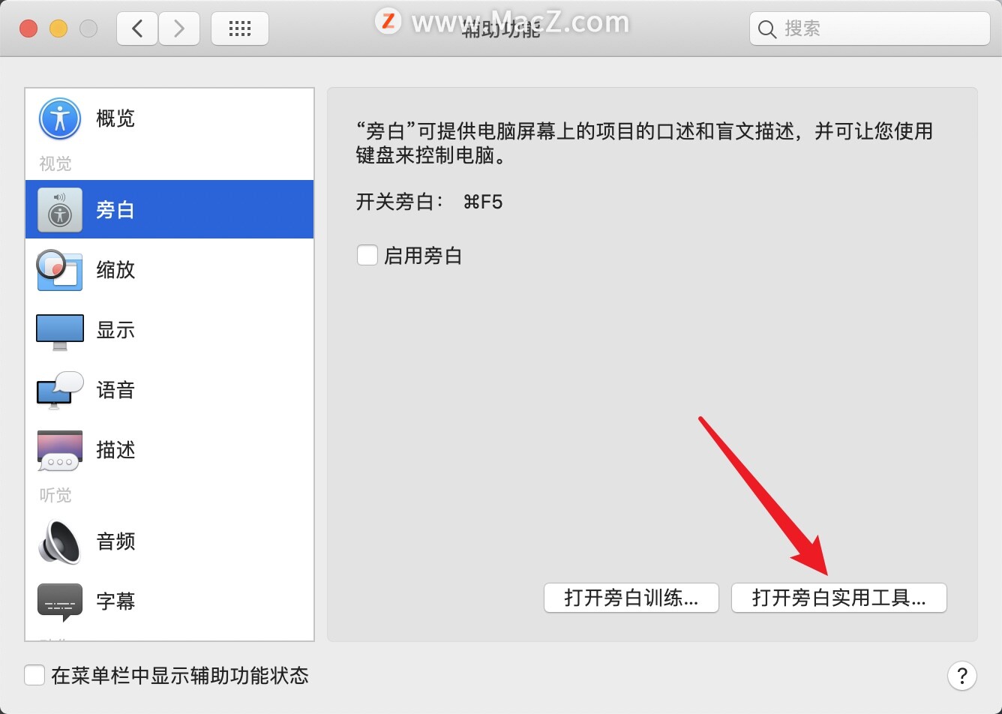Viewport: 1002px width, 714px height.
Task: Open the 音频 speaker icon
Action: click(x=60, y=541)
